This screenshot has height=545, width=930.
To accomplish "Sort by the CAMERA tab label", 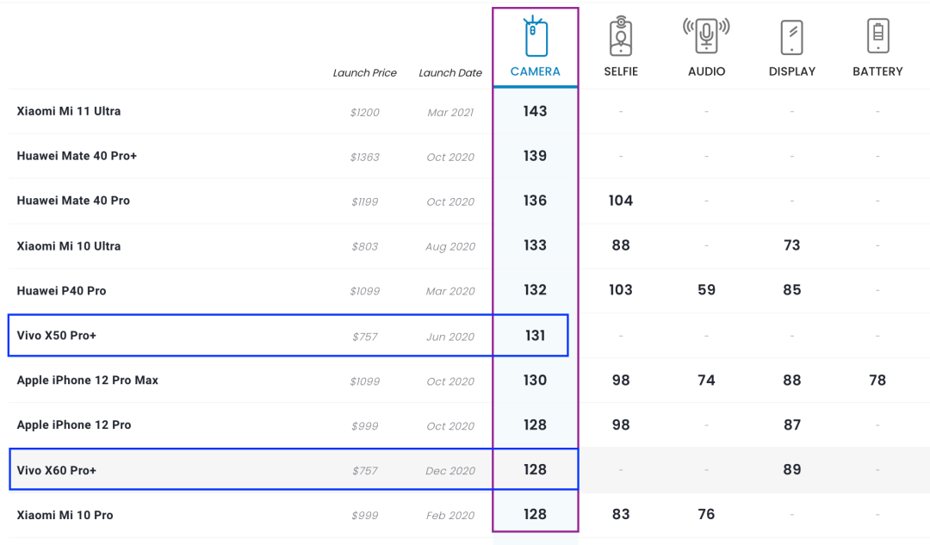I will tap(536, 71).
